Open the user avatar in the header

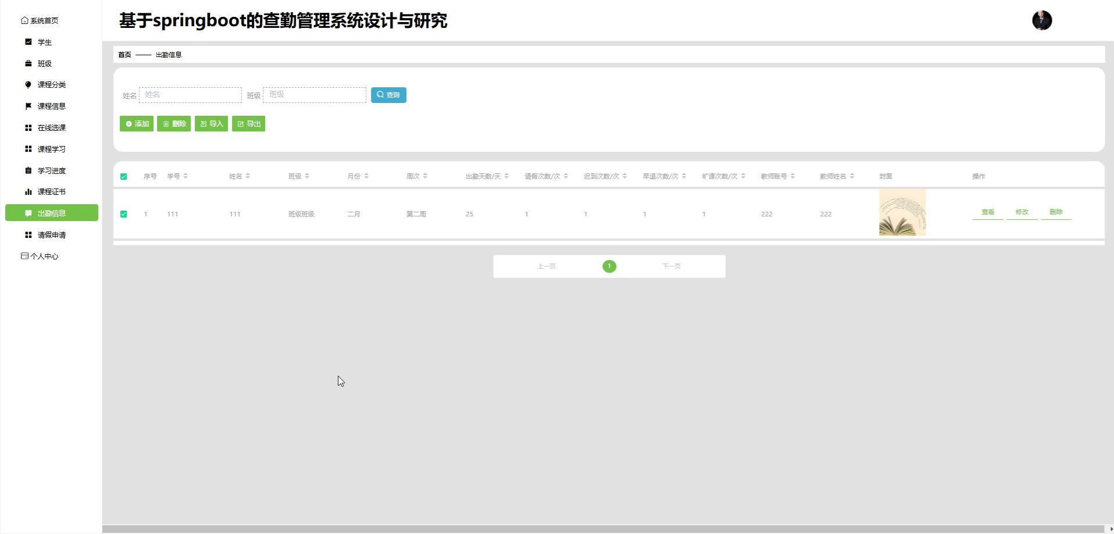[1042, 20]
